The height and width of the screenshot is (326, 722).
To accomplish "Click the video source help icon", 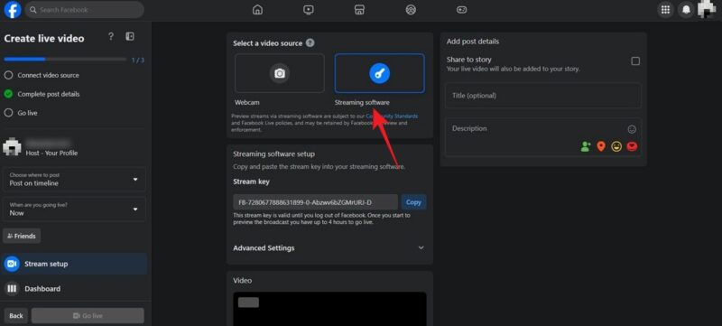I will tap(310, 42).
